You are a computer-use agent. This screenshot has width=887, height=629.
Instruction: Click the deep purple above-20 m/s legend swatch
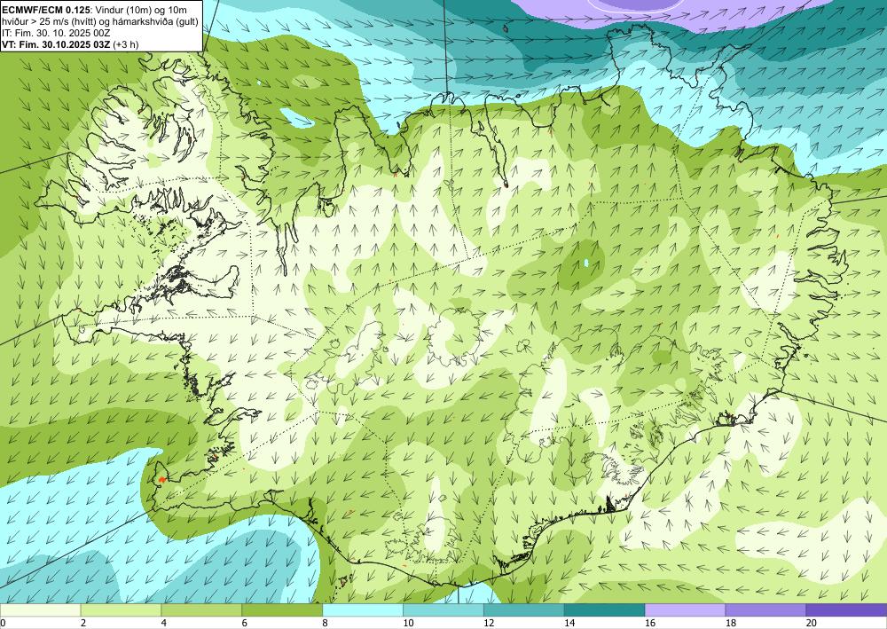pos(846,609)
